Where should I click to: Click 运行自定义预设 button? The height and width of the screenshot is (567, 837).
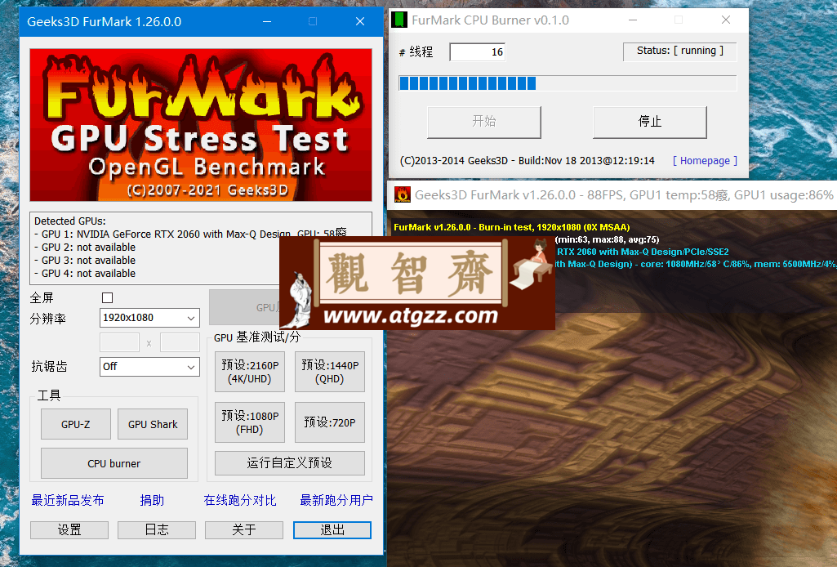290,463
